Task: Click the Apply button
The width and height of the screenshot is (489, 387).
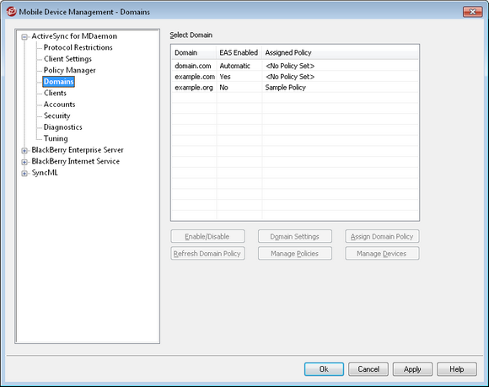Action: tap(412, 369)
